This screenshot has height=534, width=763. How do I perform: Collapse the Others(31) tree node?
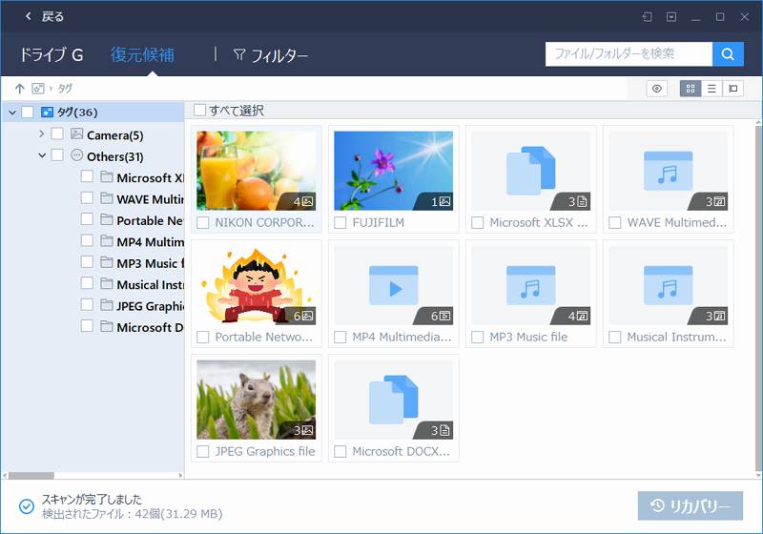coord(41,155)
